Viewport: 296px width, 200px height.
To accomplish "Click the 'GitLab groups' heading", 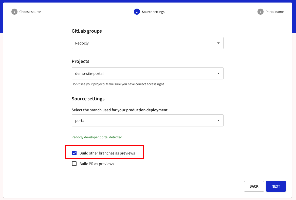I will point(87,31).
